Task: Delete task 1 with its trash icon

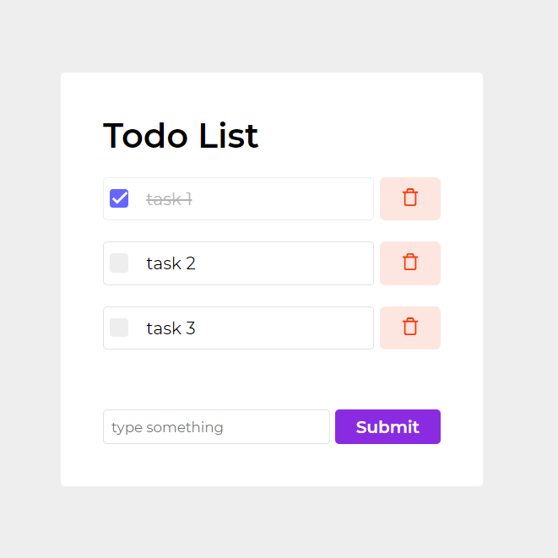Action: [410, 198]
